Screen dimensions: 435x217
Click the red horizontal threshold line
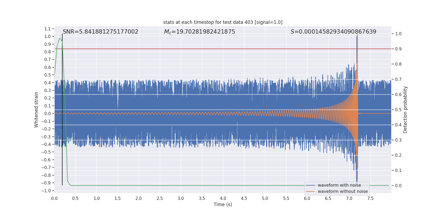[190, 49]
